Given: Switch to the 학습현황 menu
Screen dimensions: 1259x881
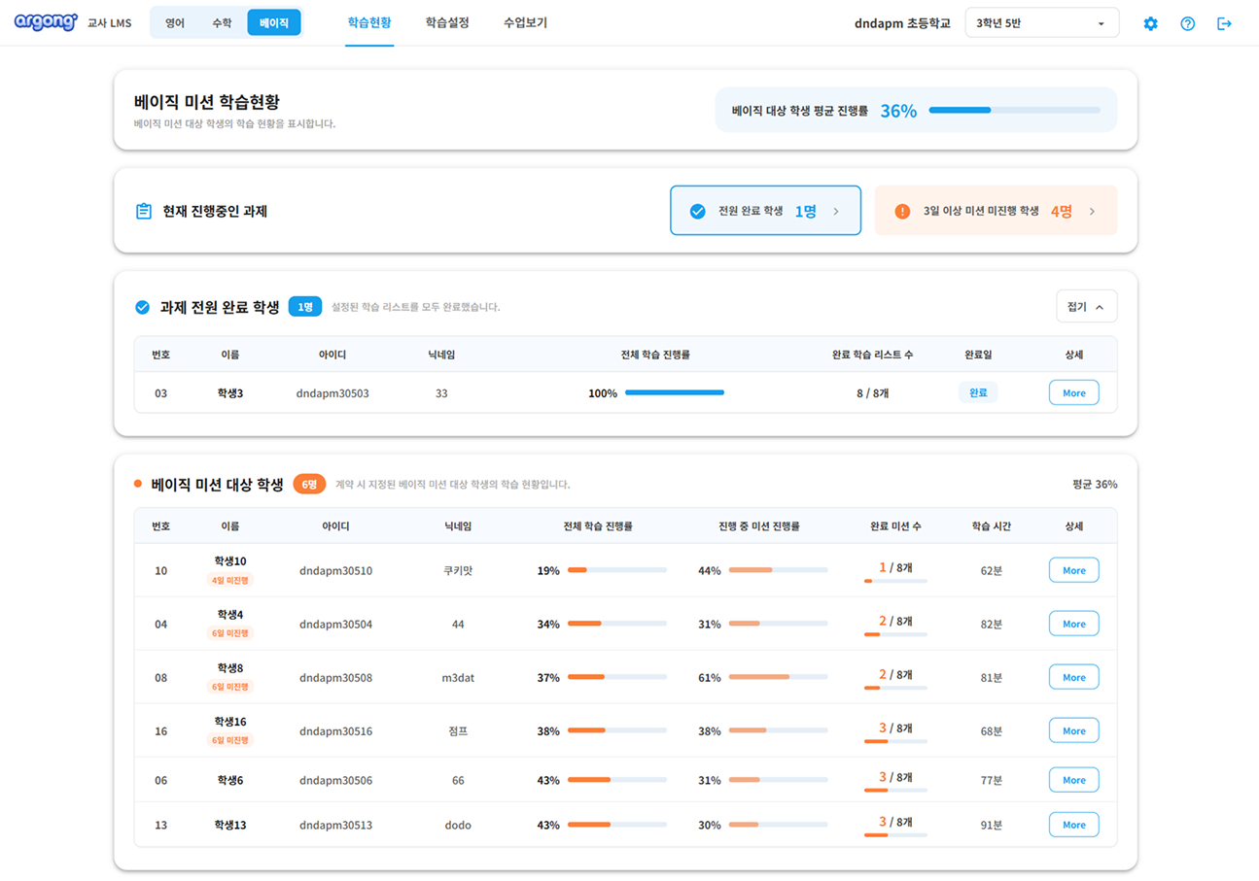Looking at the screenshot, I should tap(369, 22).
